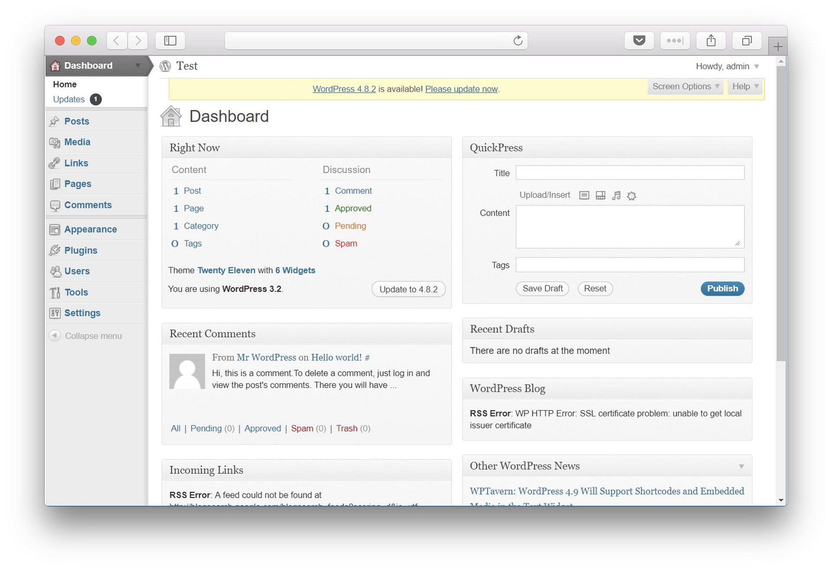
Task: Click the Appearance layout icon
Action: click(x=55, y=230)
